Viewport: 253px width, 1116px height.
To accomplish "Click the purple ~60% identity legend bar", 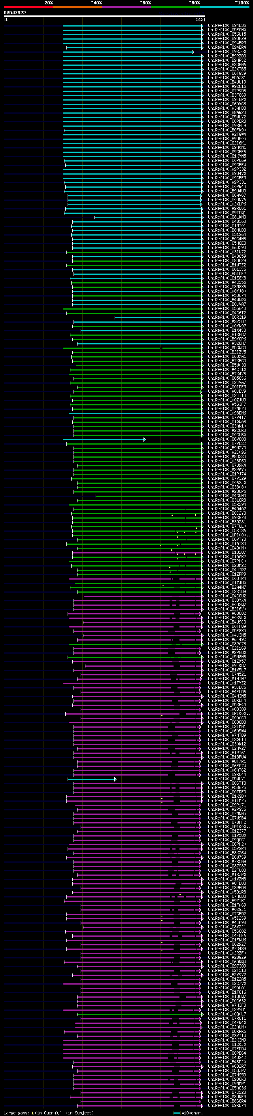I will pos(126,7).
